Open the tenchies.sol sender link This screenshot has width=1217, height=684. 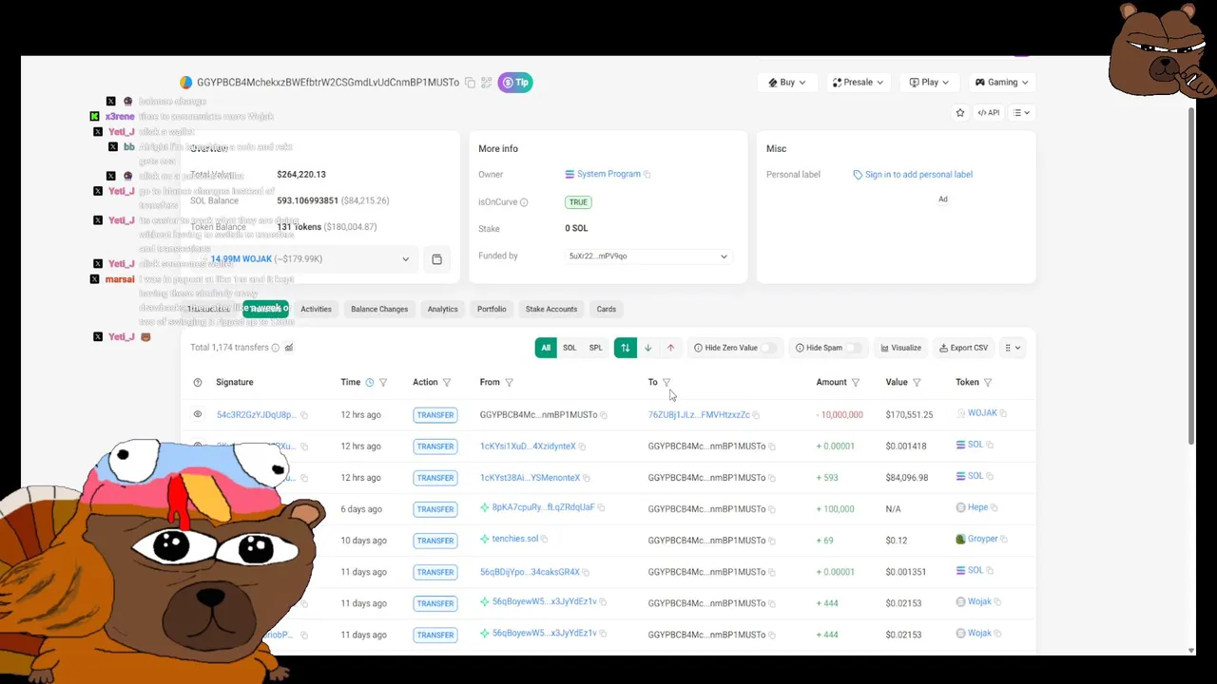tap(514, 540)
